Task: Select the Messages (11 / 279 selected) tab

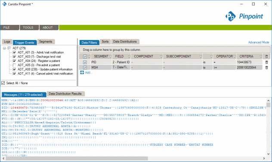Action: pyautogui.click(x=24, y=95)
